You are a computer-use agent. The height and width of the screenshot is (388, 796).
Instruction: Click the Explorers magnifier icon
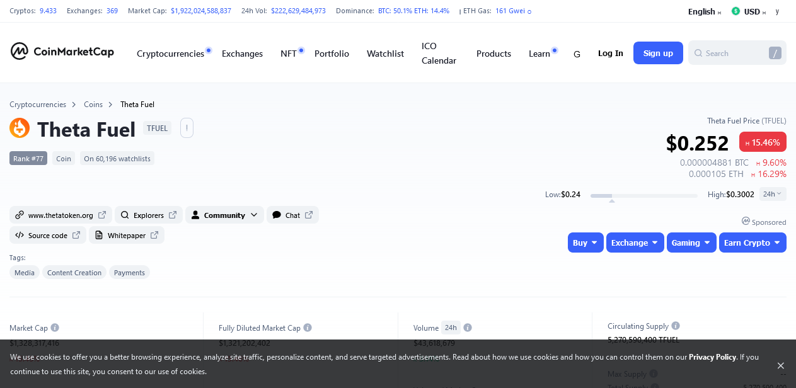125,215
